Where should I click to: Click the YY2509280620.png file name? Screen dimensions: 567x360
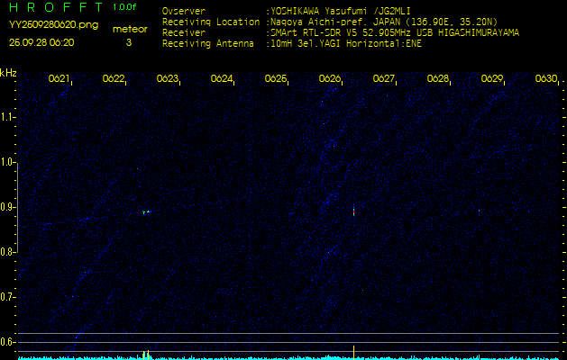pos(53,25)
